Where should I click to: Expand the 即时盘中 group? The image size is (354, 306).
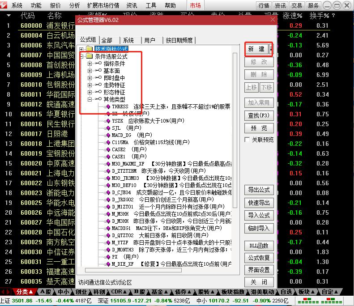click(90, 78)
